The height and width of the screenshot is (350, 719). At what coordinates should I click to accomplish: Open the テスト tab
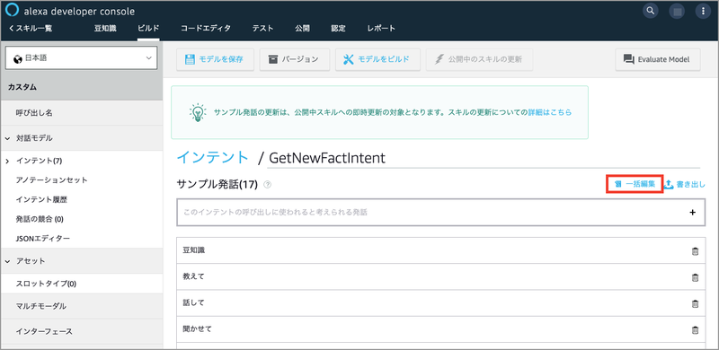point(262,29)
